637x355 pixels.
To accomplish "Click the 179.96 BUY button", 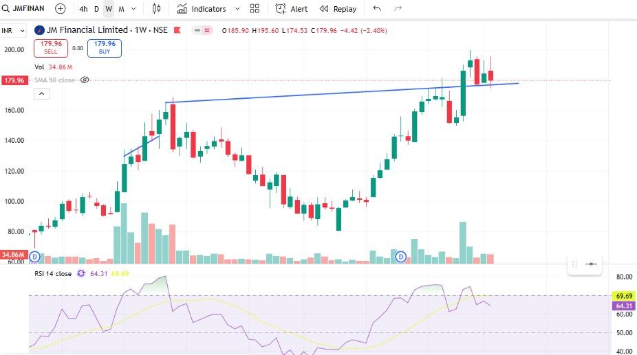I will point(105,48).
